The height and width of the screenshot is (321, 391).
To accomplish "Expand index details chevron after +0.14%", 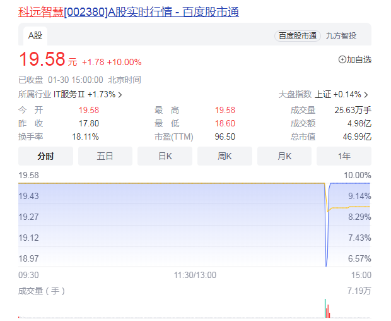I will (x=366, y=95).
